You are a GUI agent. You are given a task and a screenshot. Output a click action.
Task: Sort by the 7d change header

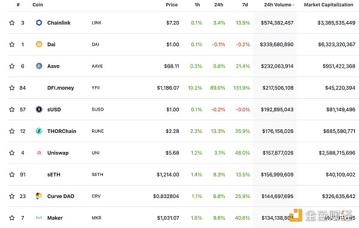click(245, 5)
